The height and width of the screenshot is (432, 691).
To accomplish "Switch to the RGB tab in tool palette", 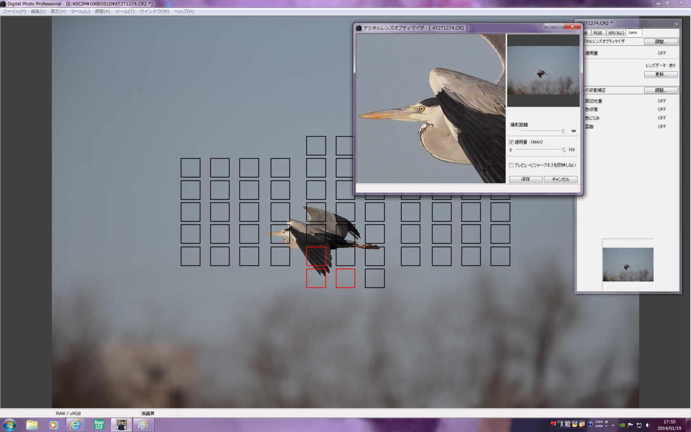I will tap(597, 33).
